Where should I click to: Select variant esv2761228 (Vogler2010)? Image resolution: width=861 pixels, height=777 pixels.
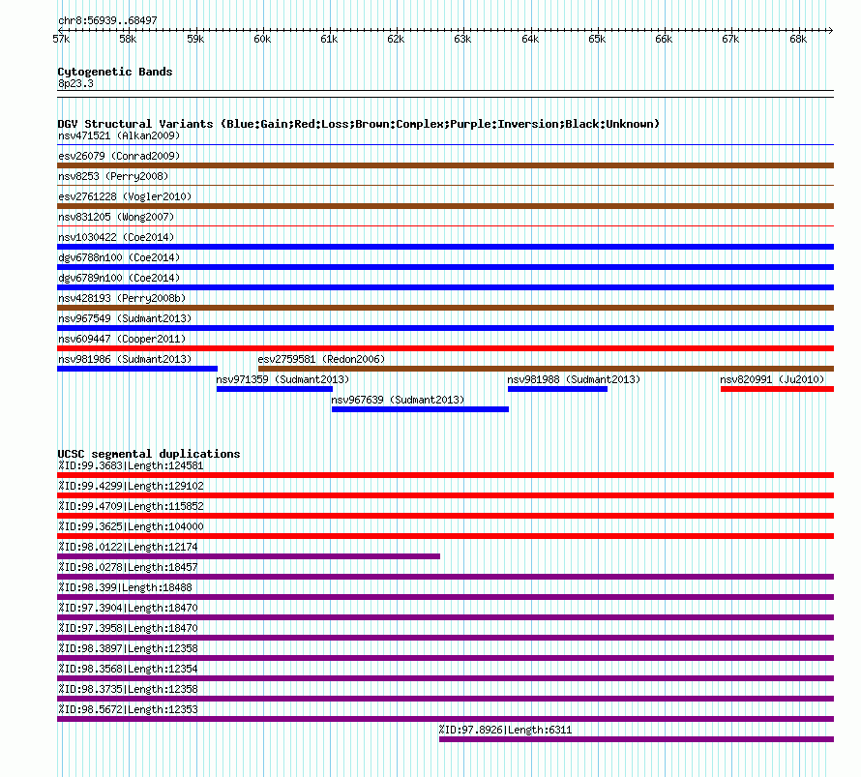(x=125, y=196)
